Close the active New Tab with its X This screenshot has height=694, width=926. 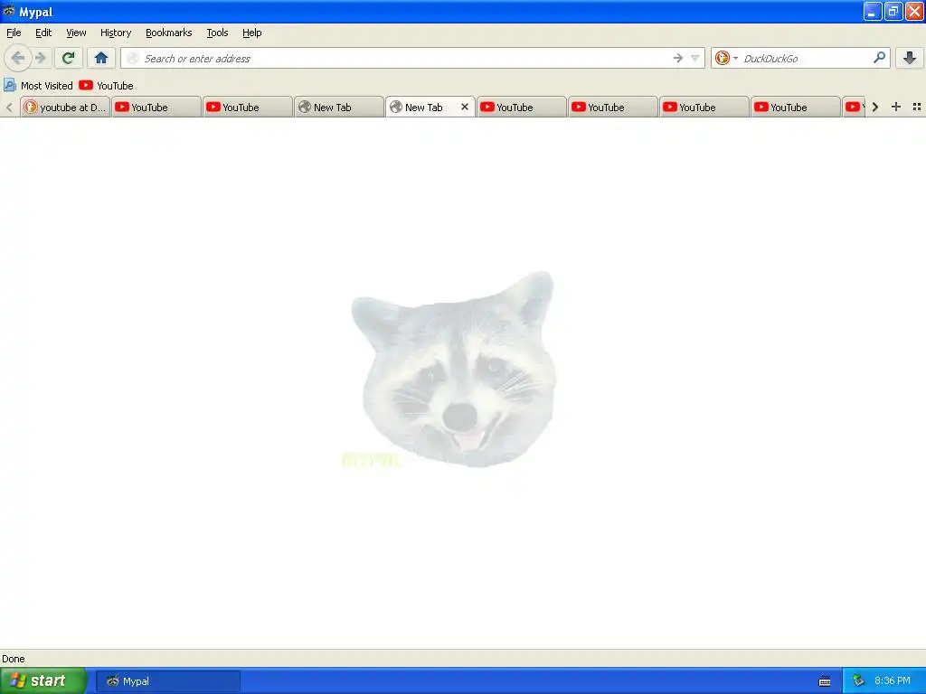click(x=465, y=107)
